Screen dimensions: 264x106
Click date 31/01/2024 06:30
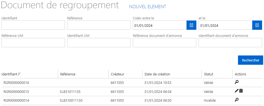coord(158,101)
